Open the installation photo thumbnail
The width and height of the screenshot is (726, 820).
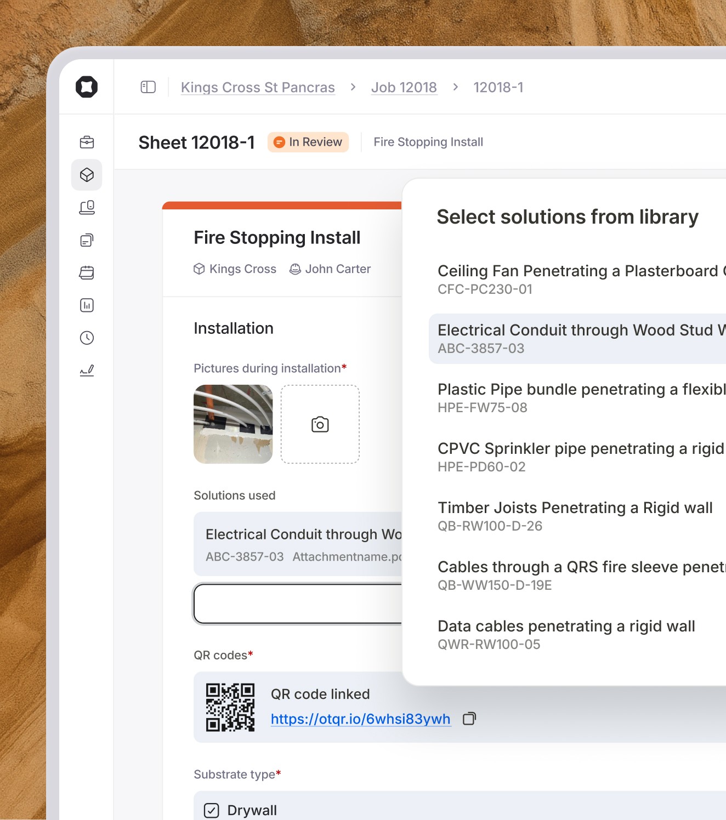[233, 424]
